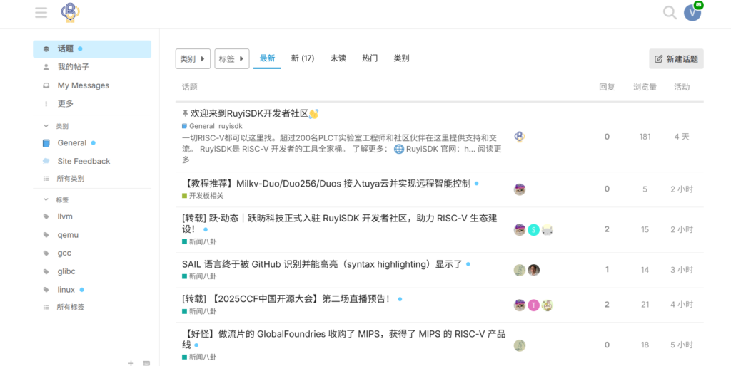Viewport: 731px width, 366px height.
Task: Click the plus icon at sidebar bottom
Action: 131,362
